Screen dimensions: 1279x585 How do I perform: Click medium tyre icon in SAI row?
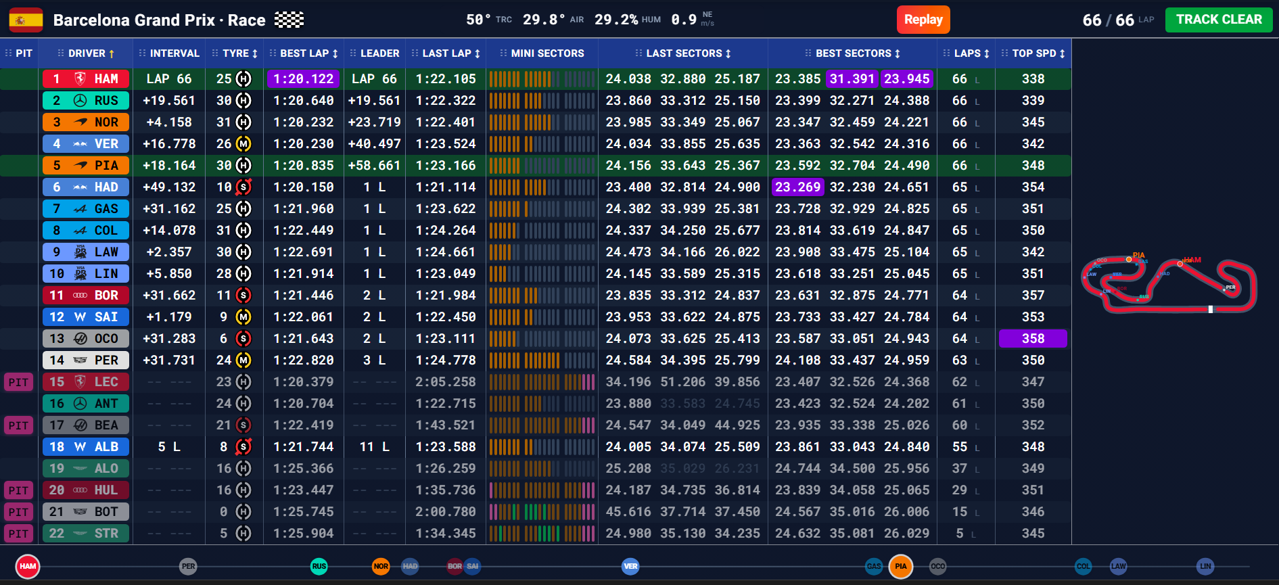click(243, 317)
